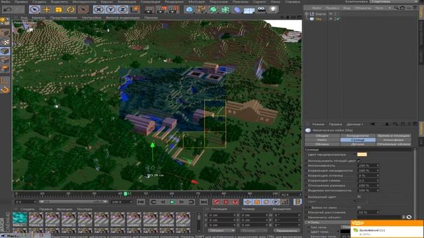Click the Применить button in coordinates panel
This screenshot has height=238, width=424.
click(x=287, y=231)
